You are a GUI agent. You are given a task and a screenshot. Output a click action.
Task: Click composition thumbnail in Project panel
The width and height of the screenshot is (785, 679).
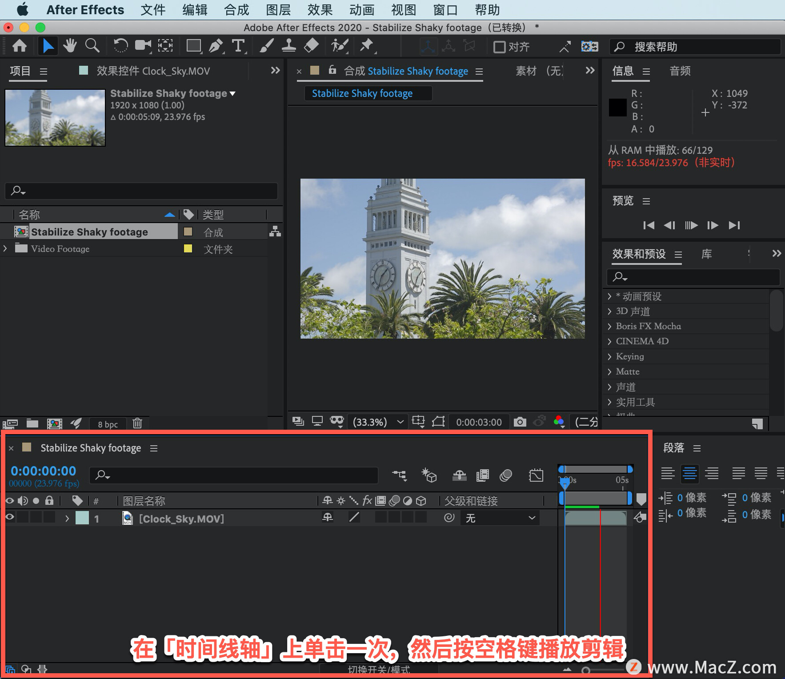click(55, 118)
